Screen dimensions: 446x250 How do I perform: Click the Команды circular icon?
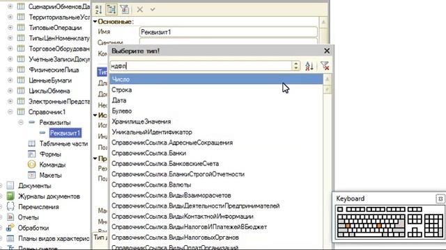click(x=31, y=165)
